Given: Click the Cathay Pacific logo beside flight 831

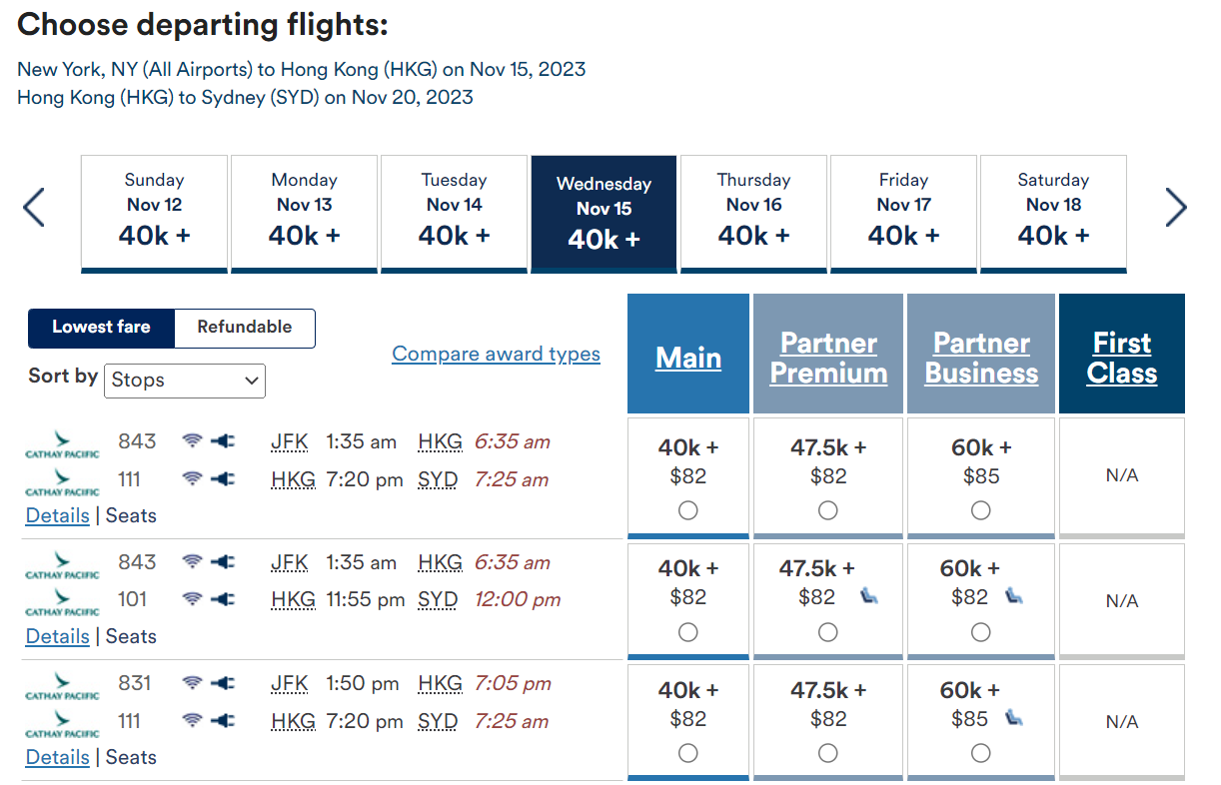Looking at the screenshot, I should [x=62, y=684].
